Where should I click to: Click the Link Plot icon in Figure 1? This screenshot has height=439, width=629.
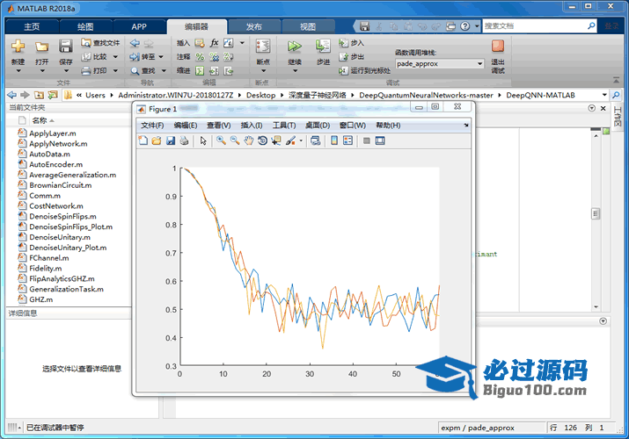click(315, 140)
